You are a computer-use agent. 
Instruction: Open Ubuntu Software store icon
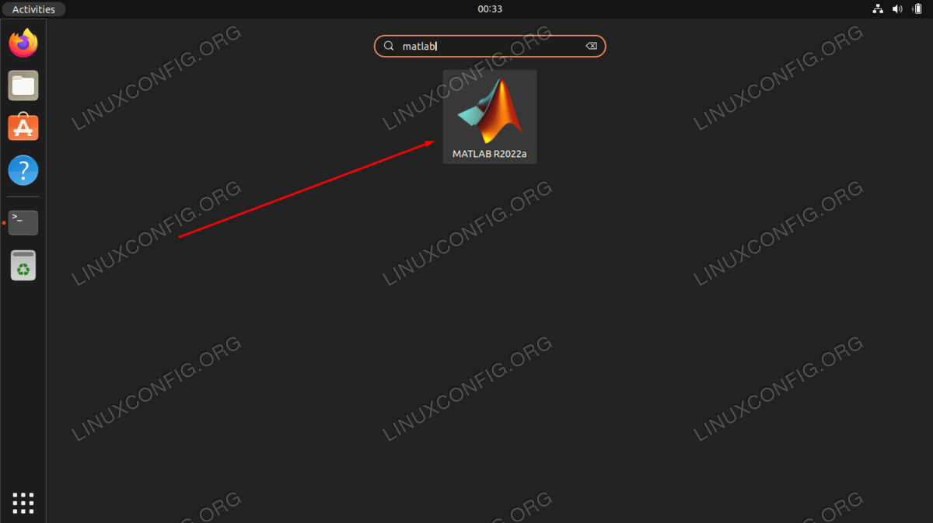23,127
